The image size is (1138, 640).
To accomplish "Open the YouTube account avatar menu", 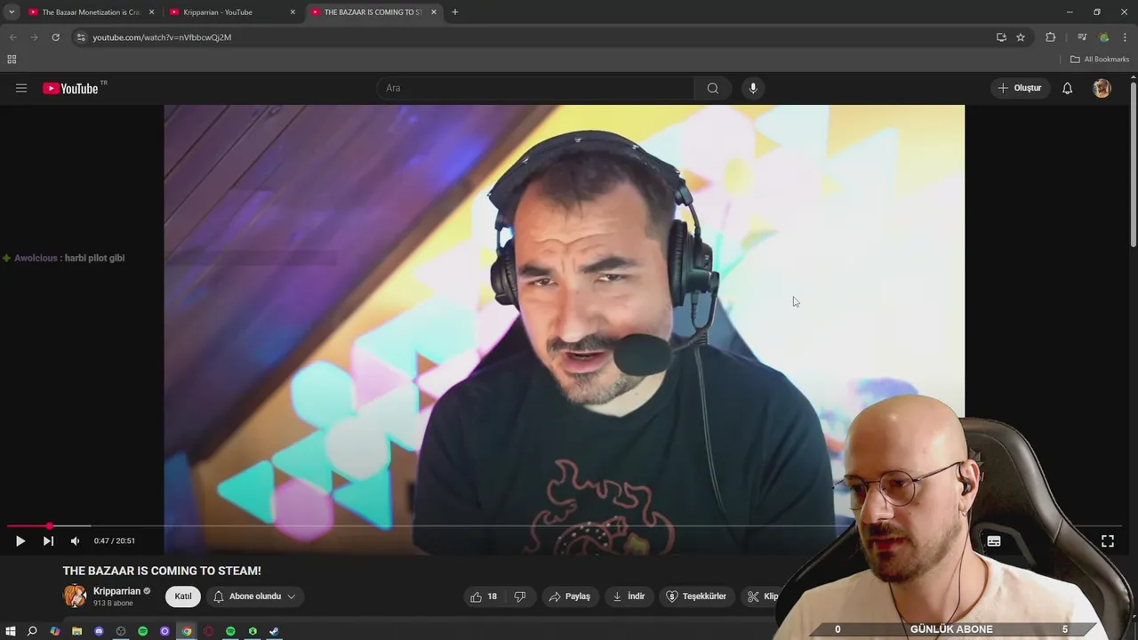I will point(1102,88).
